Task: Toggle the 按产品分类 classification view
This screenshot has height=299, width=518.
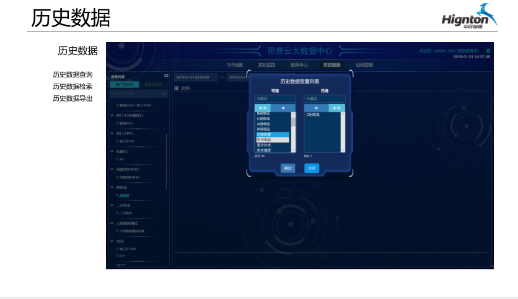Action: point(125,85)
